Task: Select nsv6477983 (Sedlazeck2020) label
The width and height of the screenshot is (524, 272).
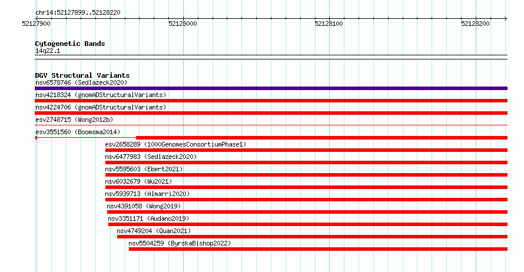Action: [151, 157]
